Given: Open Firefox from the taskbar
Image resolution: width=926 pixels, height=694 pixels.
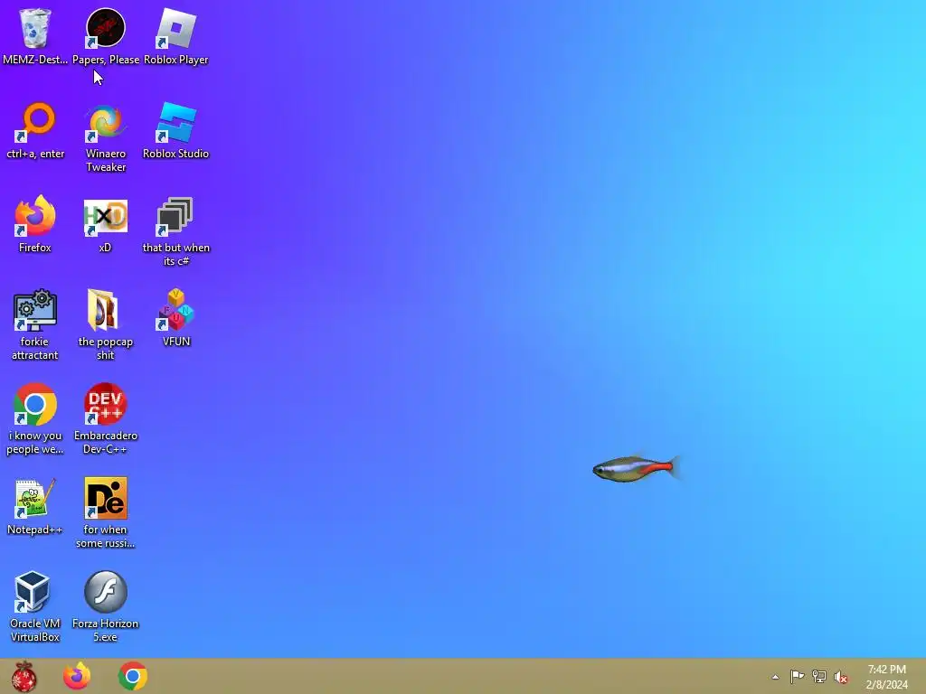Looking at the screenshot, I should coord(78,676).
